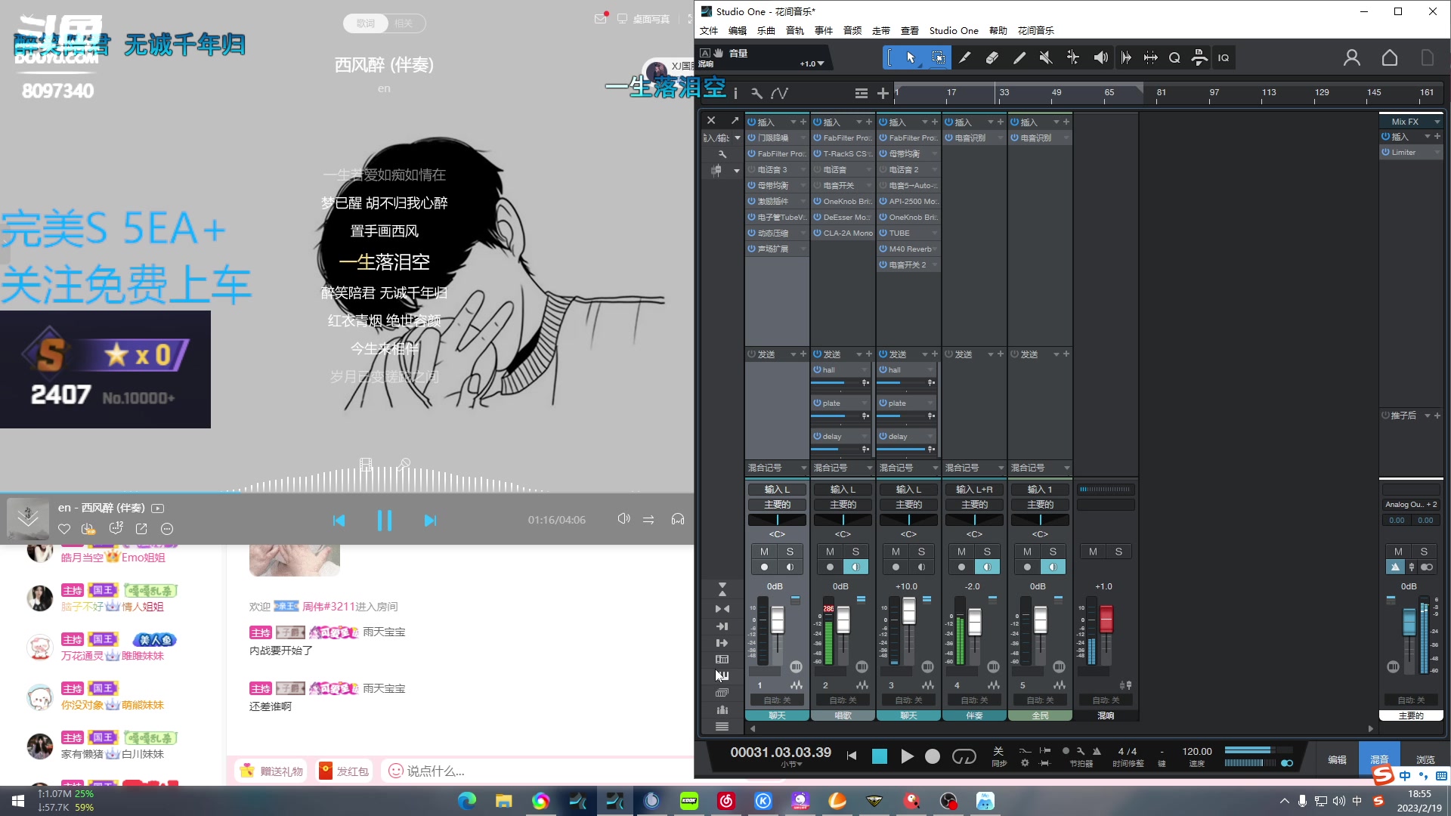Open 音轨 menu
The image size is (1451, 816).
[795, 31]
